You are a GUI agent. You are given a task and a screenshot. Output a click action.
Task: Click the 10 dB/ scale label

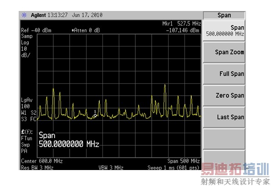pyautogui.click(x=26, y=52)
